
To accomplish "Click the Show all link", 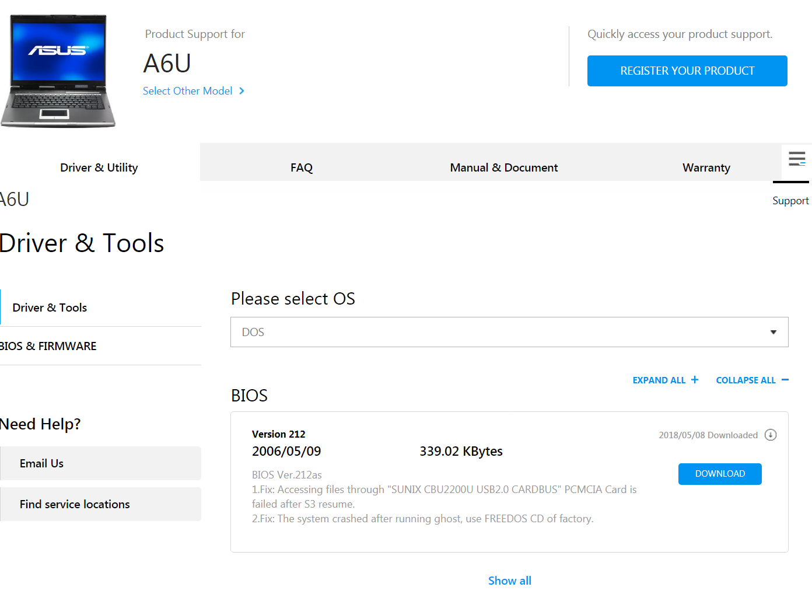I will (x=510, y=581).
